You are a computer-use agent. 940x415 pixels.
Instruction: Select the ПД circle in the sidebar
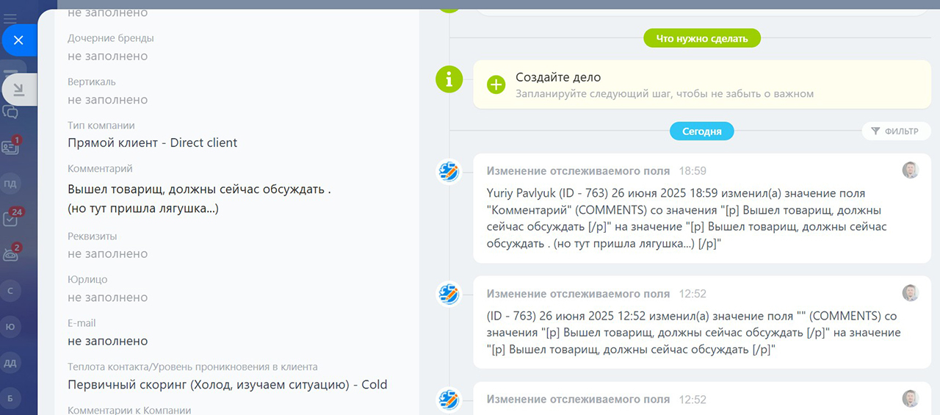[10, 184]
